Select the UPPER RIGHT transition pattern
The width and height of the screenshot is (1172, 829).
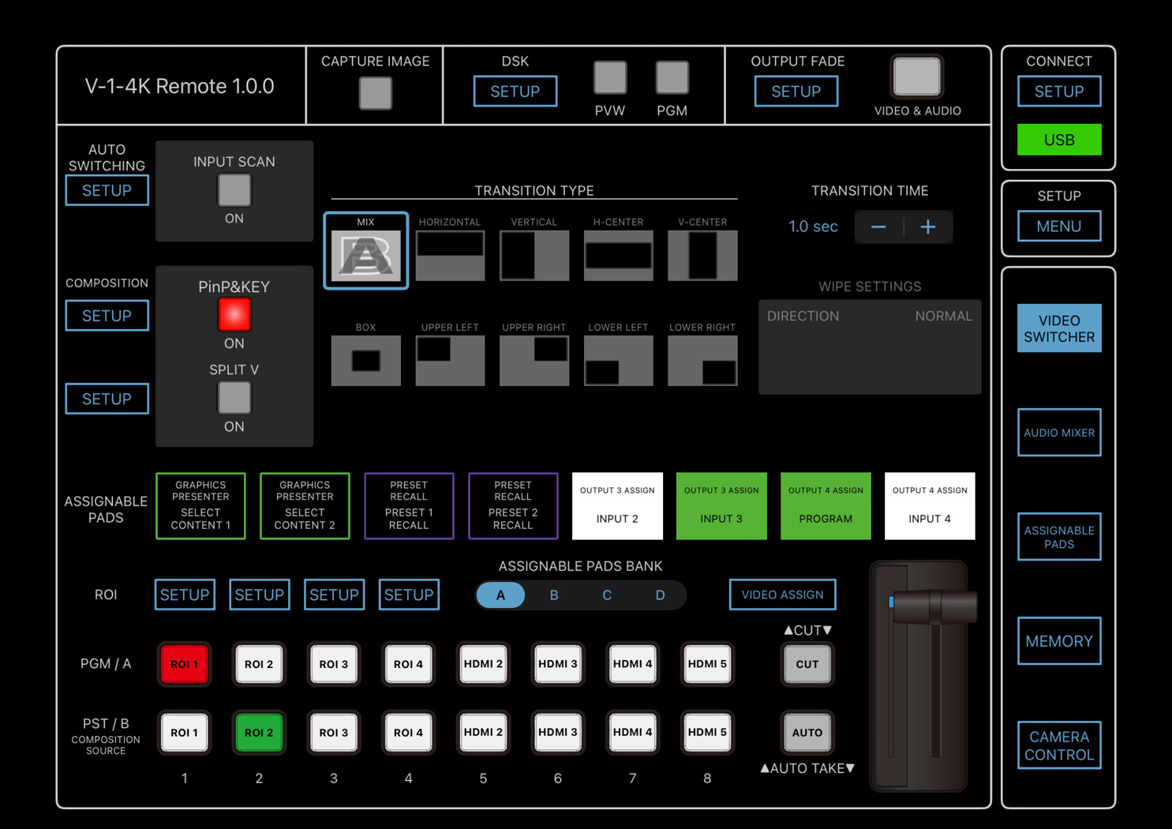534,360
